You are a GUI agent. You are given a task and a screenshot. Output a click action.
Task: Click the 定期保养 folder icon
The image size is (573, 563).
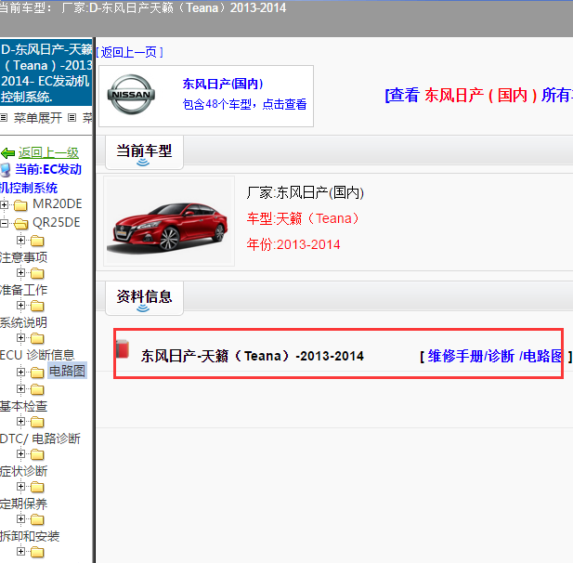pos(37,488)
